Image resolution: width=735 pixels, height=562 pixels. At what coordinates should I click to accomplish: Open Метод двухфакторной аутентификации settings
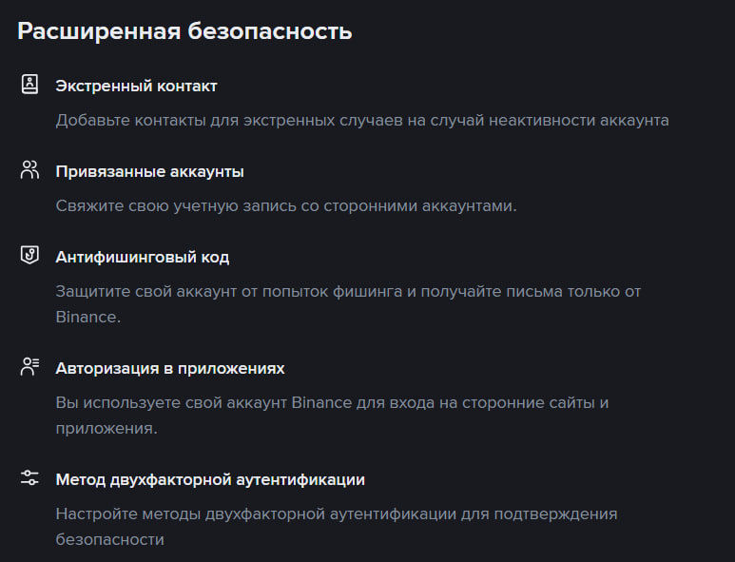point(210,479)
